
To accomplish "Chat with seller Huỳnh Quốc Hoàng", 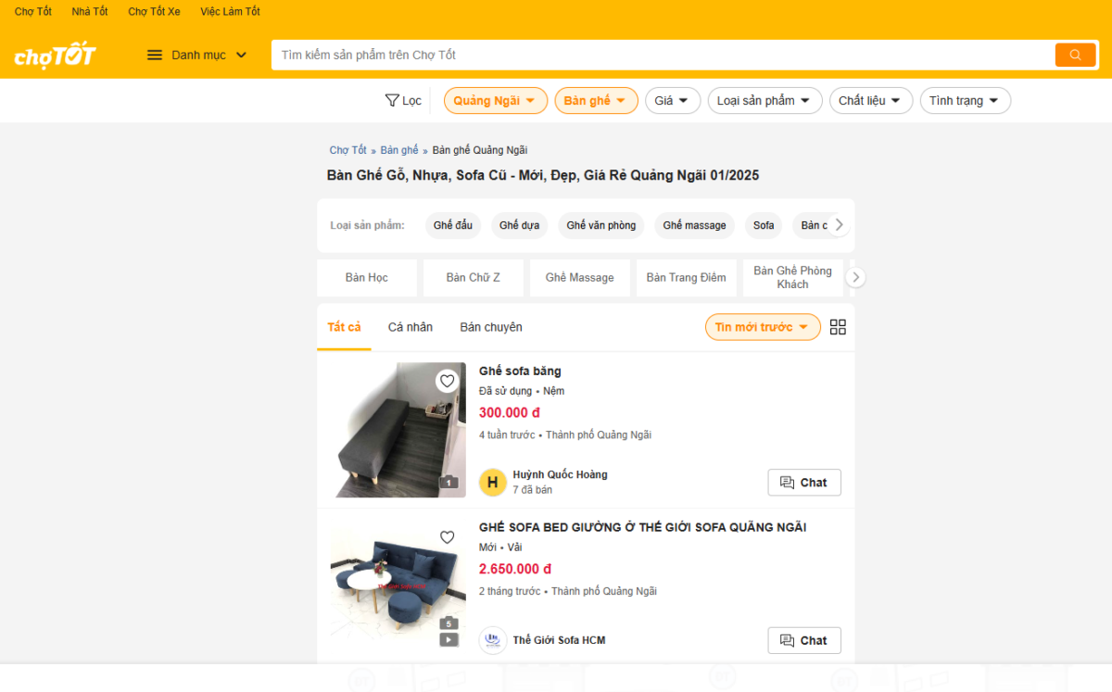I will [804, 483].
